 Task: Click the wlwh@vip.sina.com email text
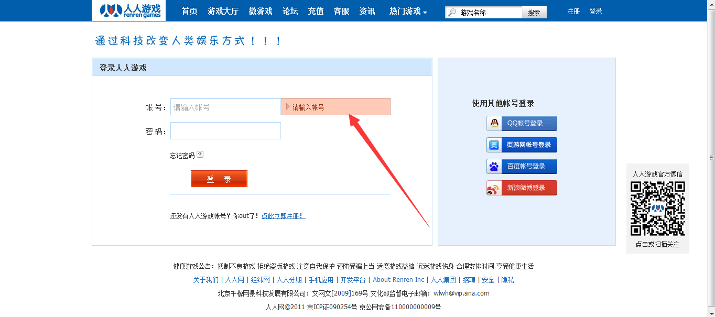[x=461, y=293]
